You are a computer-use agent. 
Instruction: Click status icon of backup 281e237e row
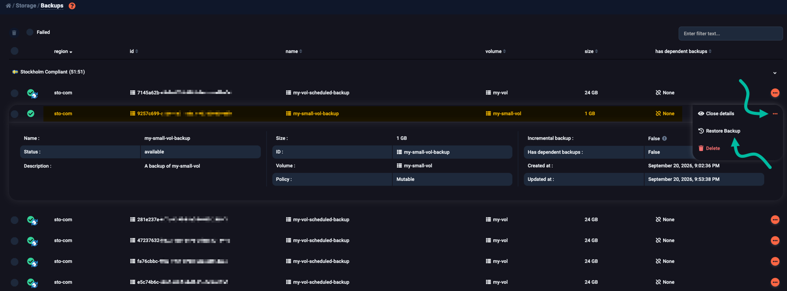coord(32,220)
